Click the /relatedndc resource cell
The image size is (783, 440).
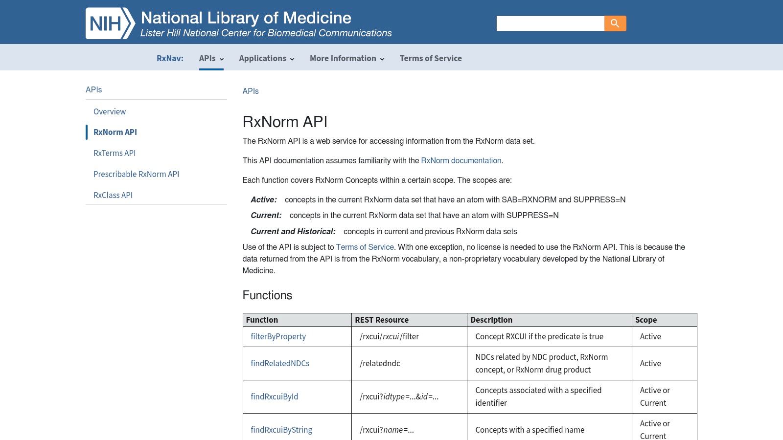click(x=409, y=363)
